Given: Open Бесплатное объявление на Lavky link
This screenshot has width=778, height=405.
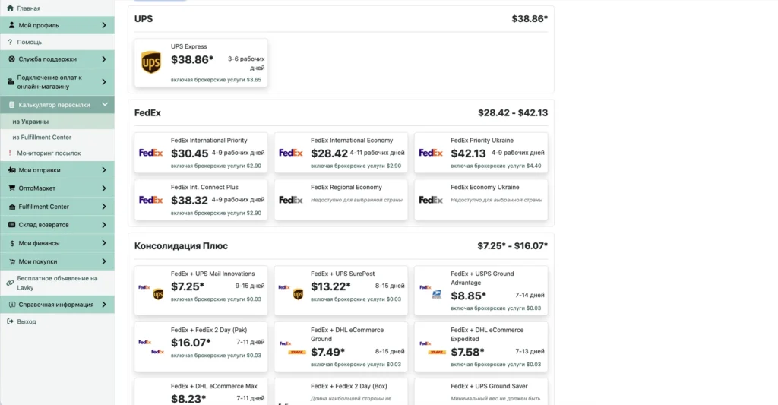Looking at the screenshot, I should click(x=57, y=283).
